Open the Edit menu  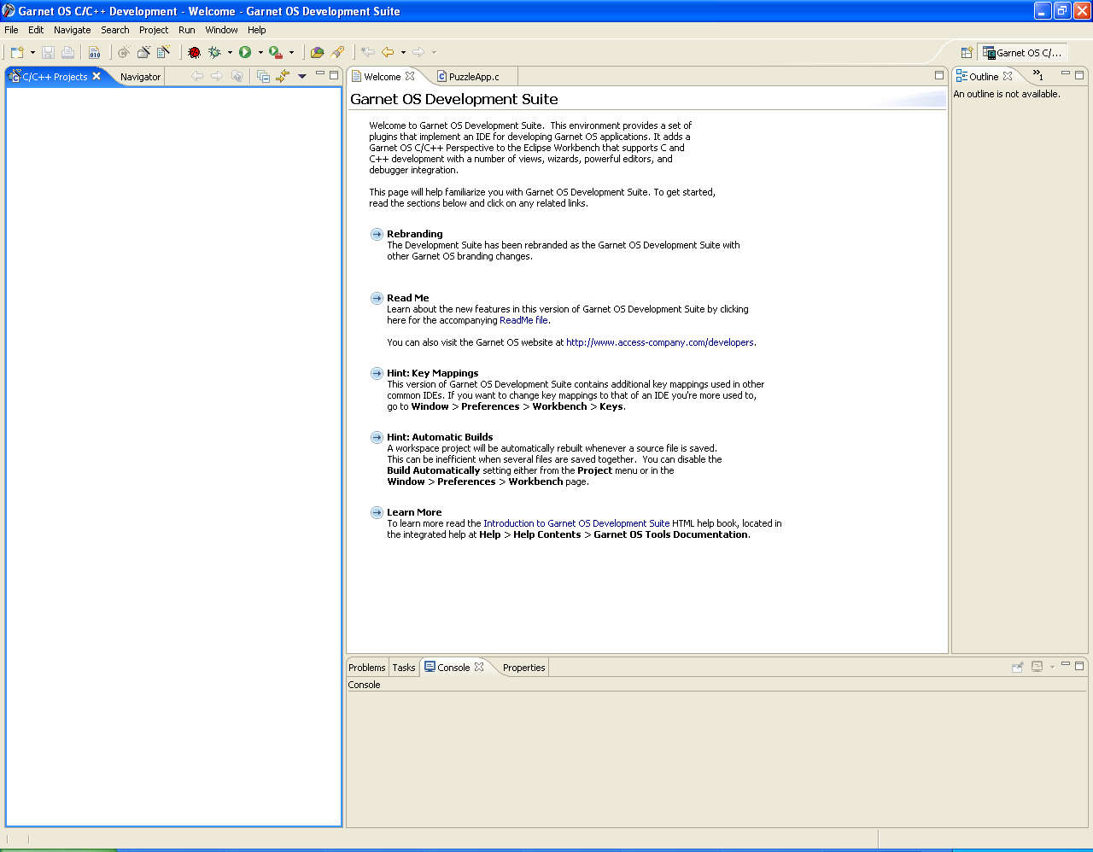pyautogui.click(x=36, y=30)
